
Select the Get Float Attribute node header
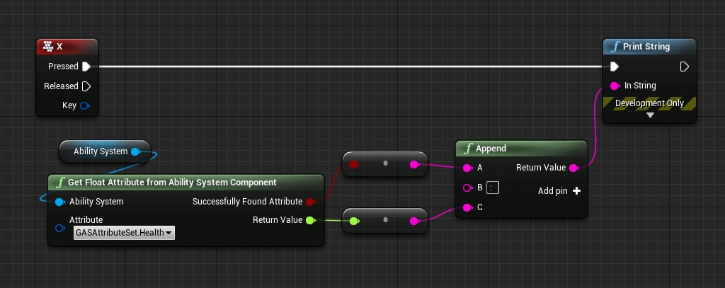click(x=186, y=182)
